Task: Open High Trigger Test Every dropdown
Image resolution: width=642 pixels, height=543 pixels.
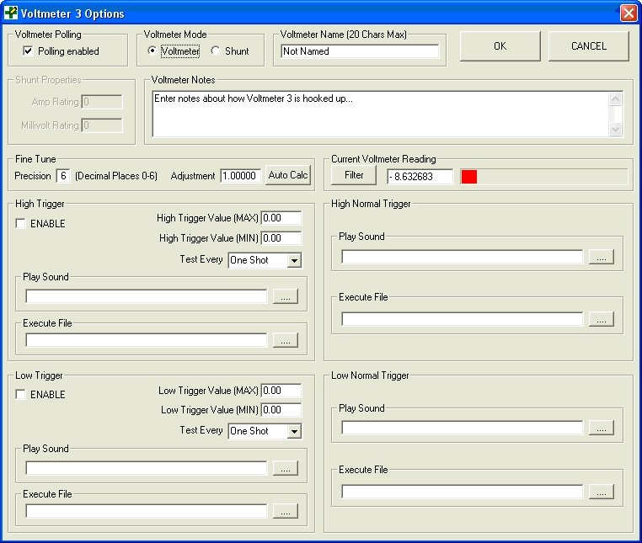Action: click(293, 261)
